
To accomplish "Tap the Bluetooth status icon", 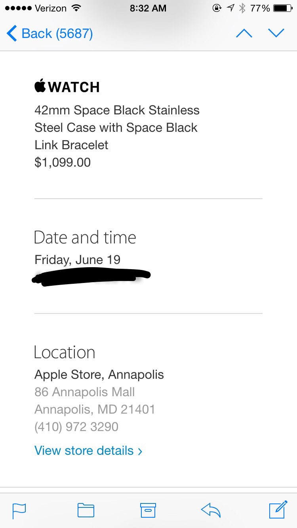I will (x=242, y=8).
